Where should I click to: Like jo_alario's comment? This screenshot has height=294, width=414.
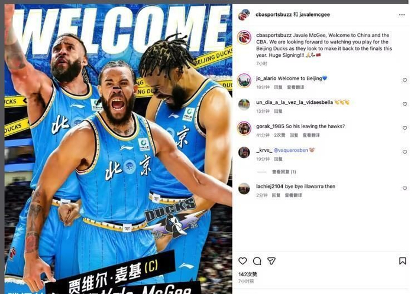(405, 80)
